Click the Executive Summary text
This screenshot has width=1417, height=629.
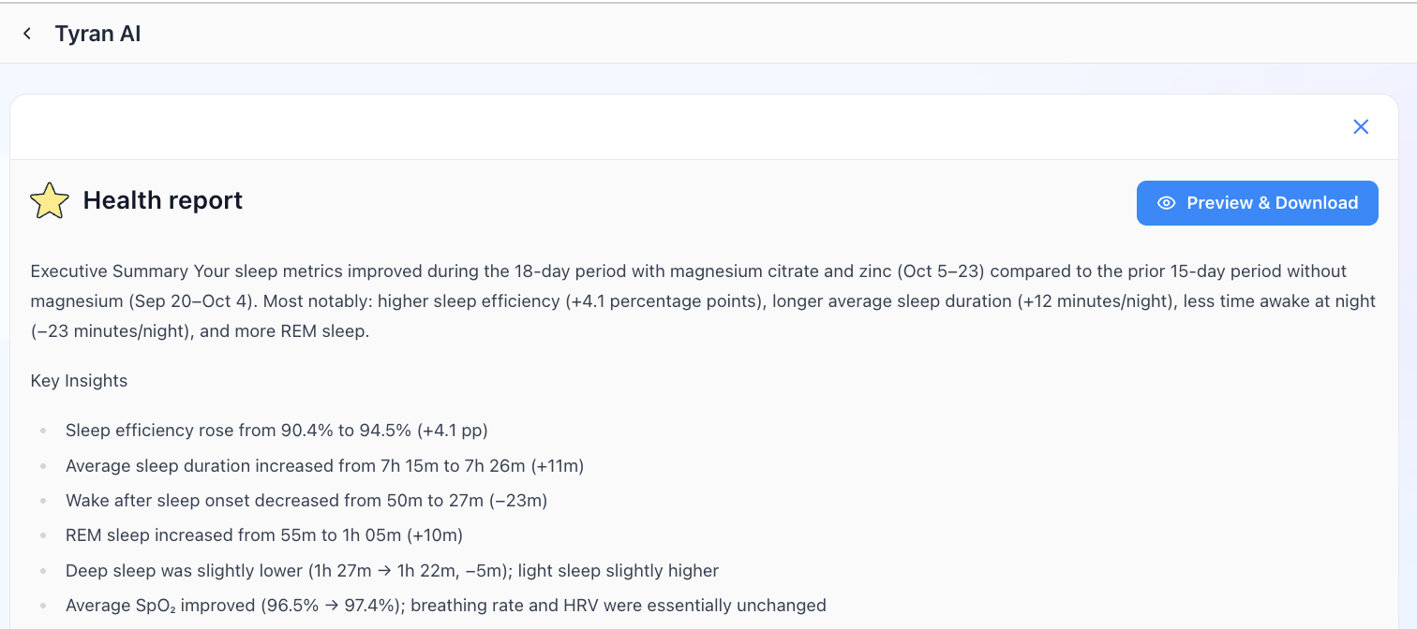click(111, 271)
